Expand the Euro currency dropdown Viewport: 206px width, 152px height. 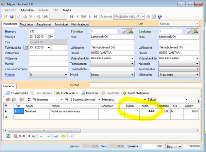pyautogui.click(x=179, y=147)
